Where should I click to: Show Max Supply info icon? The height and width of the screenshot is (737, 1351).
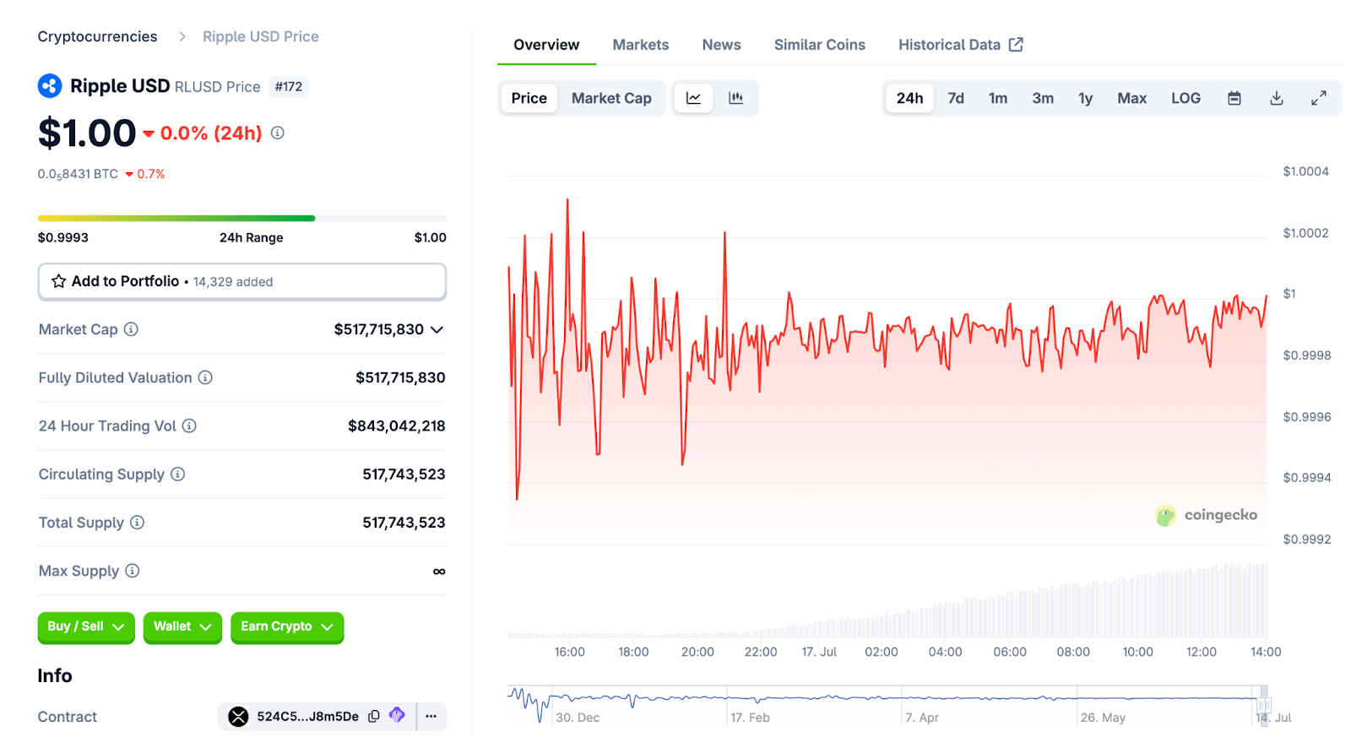[x=132, y=571]
